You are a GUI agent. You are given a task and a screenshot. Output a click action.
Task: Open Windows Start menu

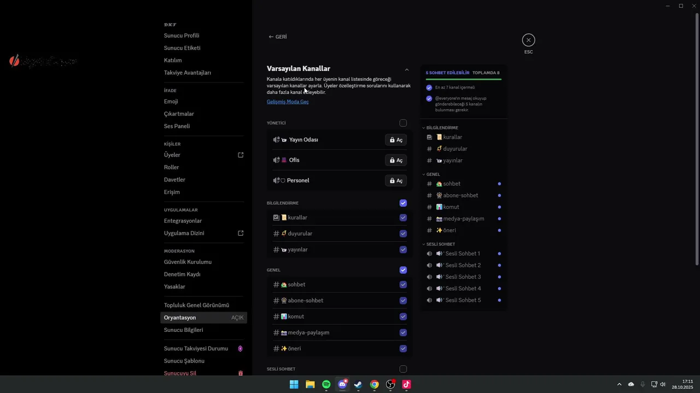(x=294, y=384)
